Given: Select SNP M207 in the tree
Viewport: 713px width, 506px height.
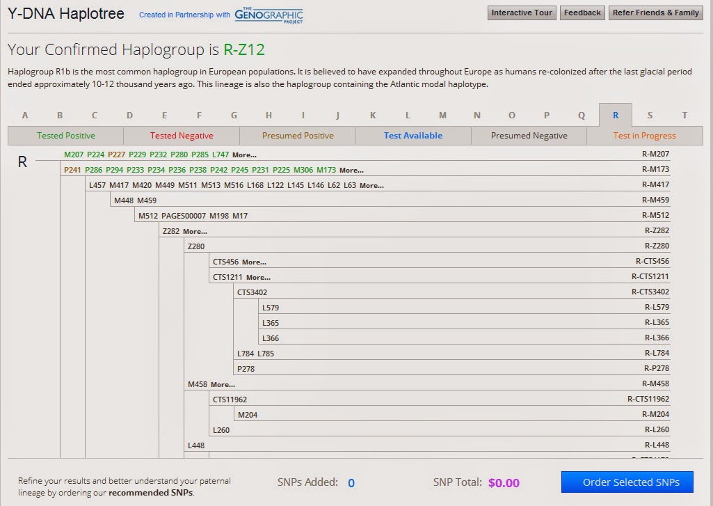Looking at the screenshot, I should pos(74,155).
